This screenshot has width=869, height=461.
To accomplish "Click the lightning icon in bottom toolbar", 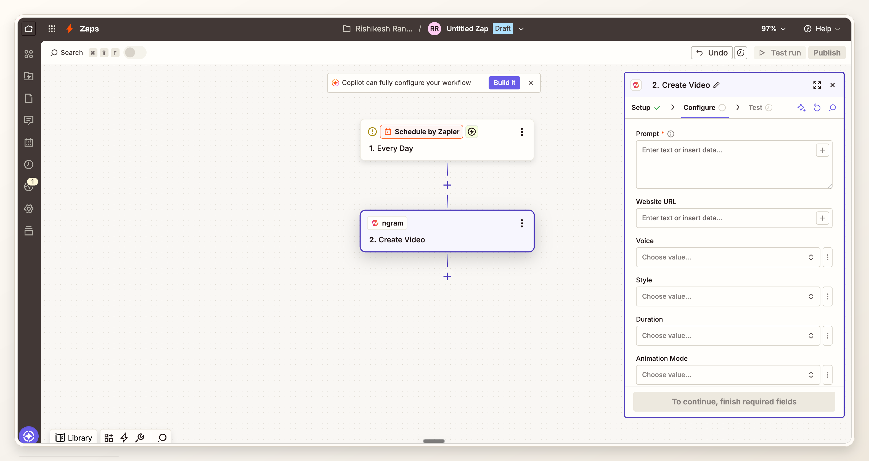I will [x=124, y=438].
